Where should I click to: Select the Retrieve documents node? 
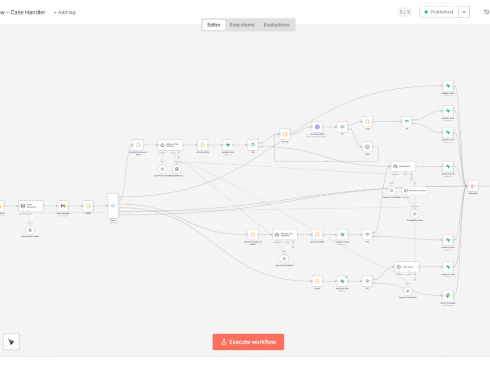click(415, 190)
